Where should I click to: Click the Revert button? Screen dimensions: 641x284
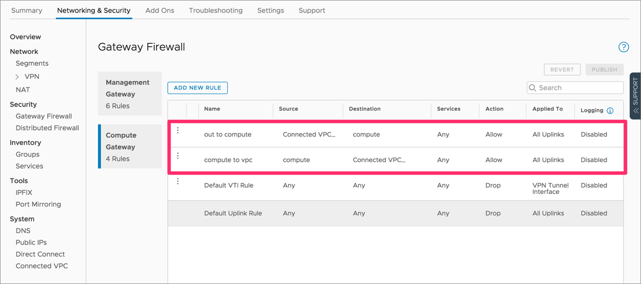(562, 70)
